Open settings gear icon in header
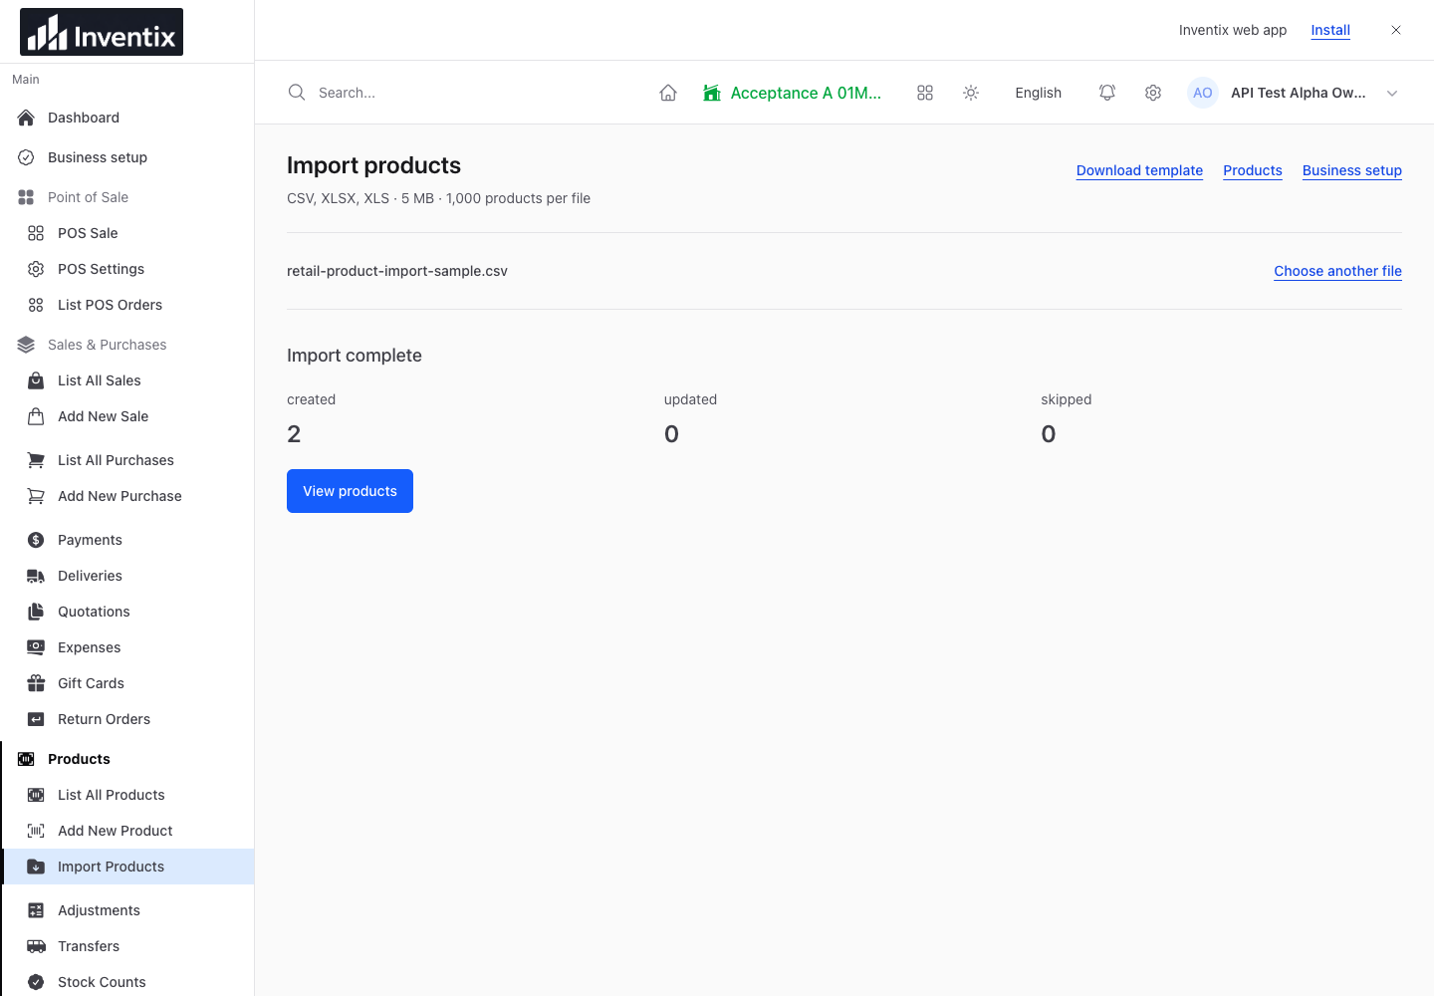Image resolution: width=1434 pixels, height=996 pixels. pos(1153,93)
